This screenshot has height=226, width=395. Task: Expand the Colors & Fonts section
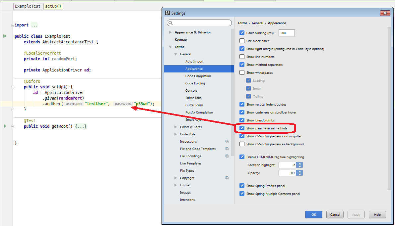(175, 127)
